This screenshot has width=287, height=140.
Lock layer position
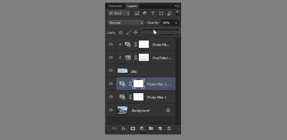[135, 32]
